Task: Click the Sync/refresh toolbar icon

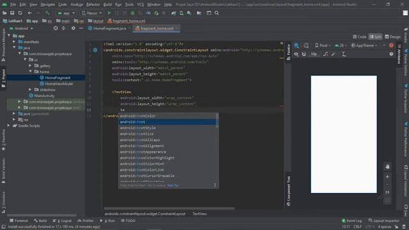Action: pyautogui.click(x=20, y=13)
